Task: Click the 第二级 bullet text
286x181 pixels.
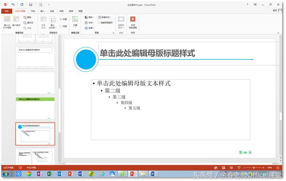Action: (112, 91)
